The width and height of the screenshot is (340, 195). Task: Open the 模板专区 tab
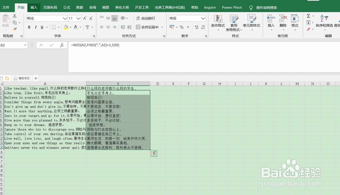point(22,78)
